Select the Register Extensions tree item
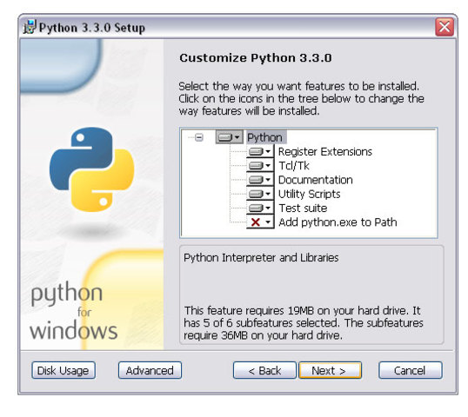Viewport: 468px width, 417px height. 325,152
